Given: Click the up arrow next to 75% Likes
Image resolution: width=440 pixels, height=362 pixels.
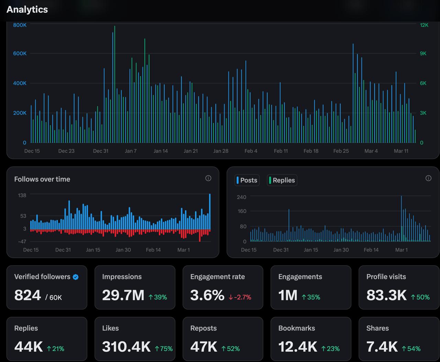Looking at the screenshot, I should (157, 349).
